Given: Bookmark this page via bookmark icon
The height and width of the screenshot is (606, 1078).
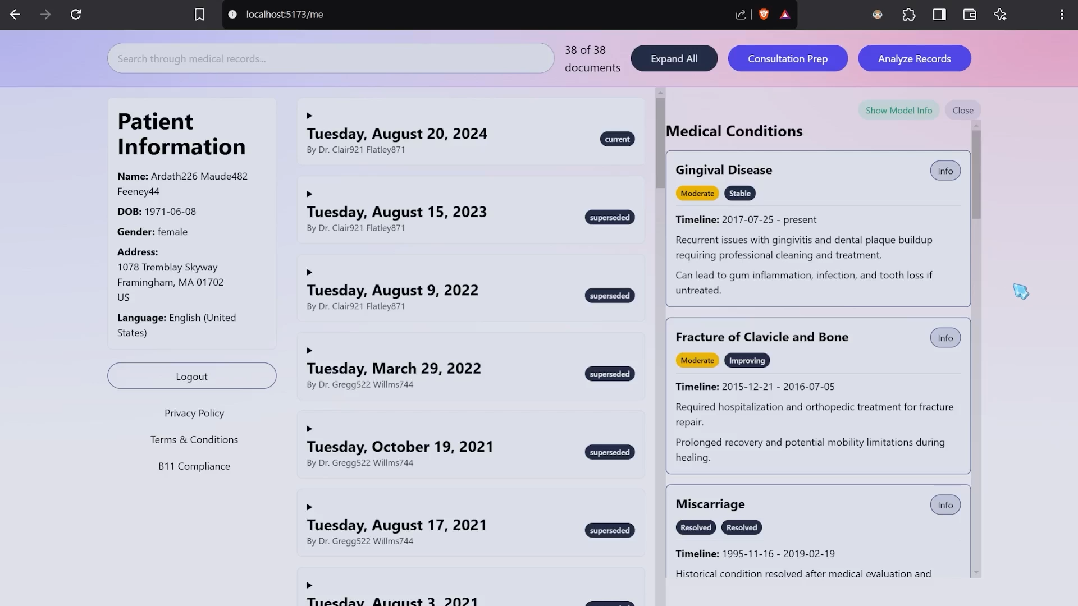Looking at the screenshot, I should pos(199,15).
